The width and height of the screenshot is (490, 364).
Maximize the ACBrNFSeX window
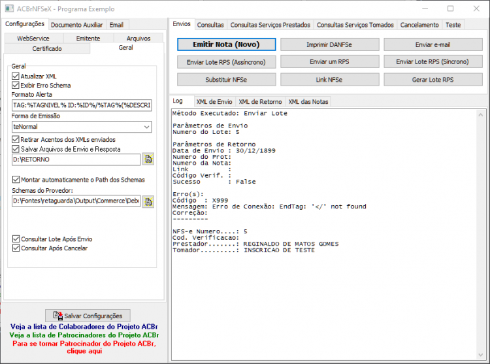pos(450,8)
